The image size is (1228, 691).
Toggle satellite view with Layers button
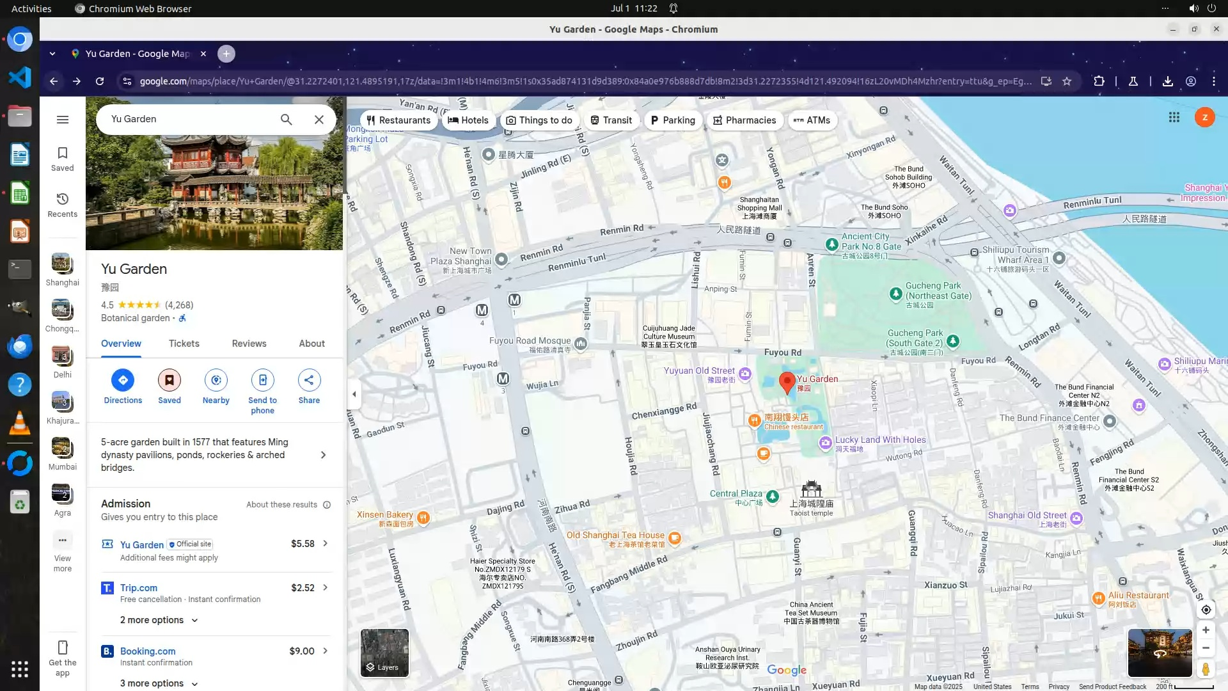(384, 653)
